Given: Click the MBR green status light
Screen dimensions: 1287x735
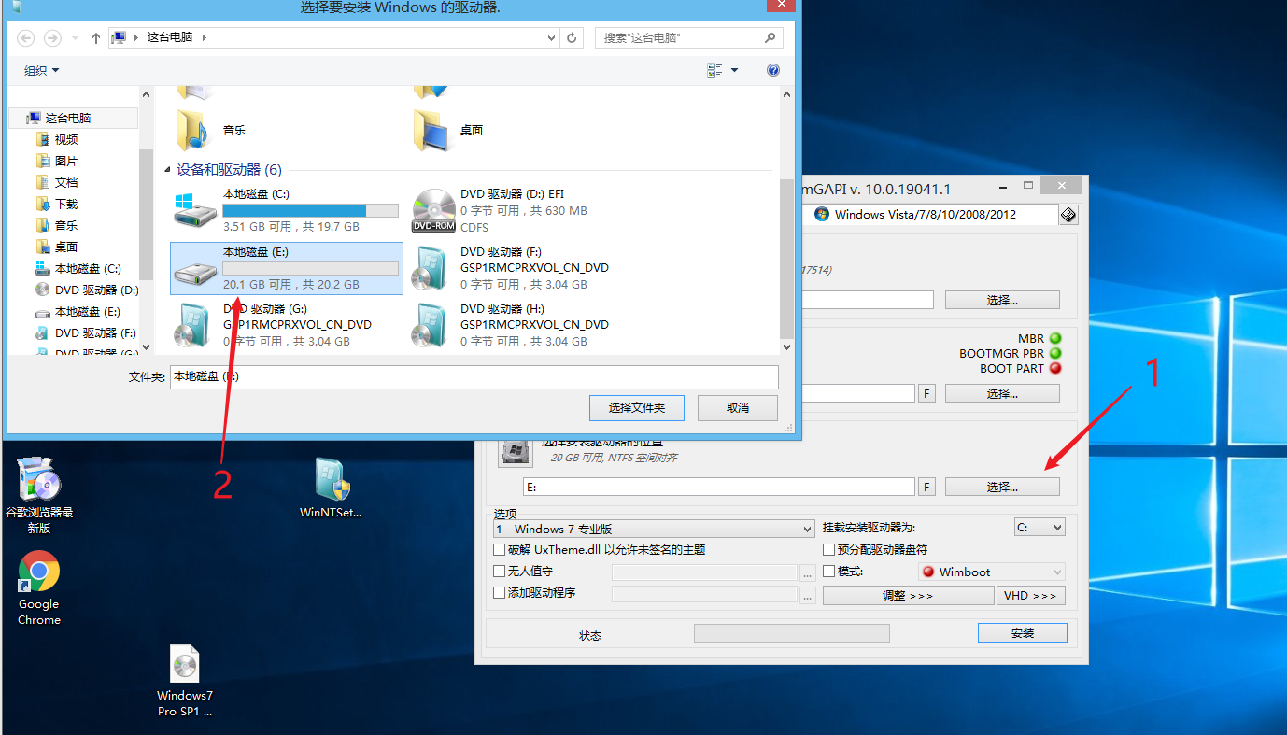Looking at the screenshot, I should pos(1055,338).
